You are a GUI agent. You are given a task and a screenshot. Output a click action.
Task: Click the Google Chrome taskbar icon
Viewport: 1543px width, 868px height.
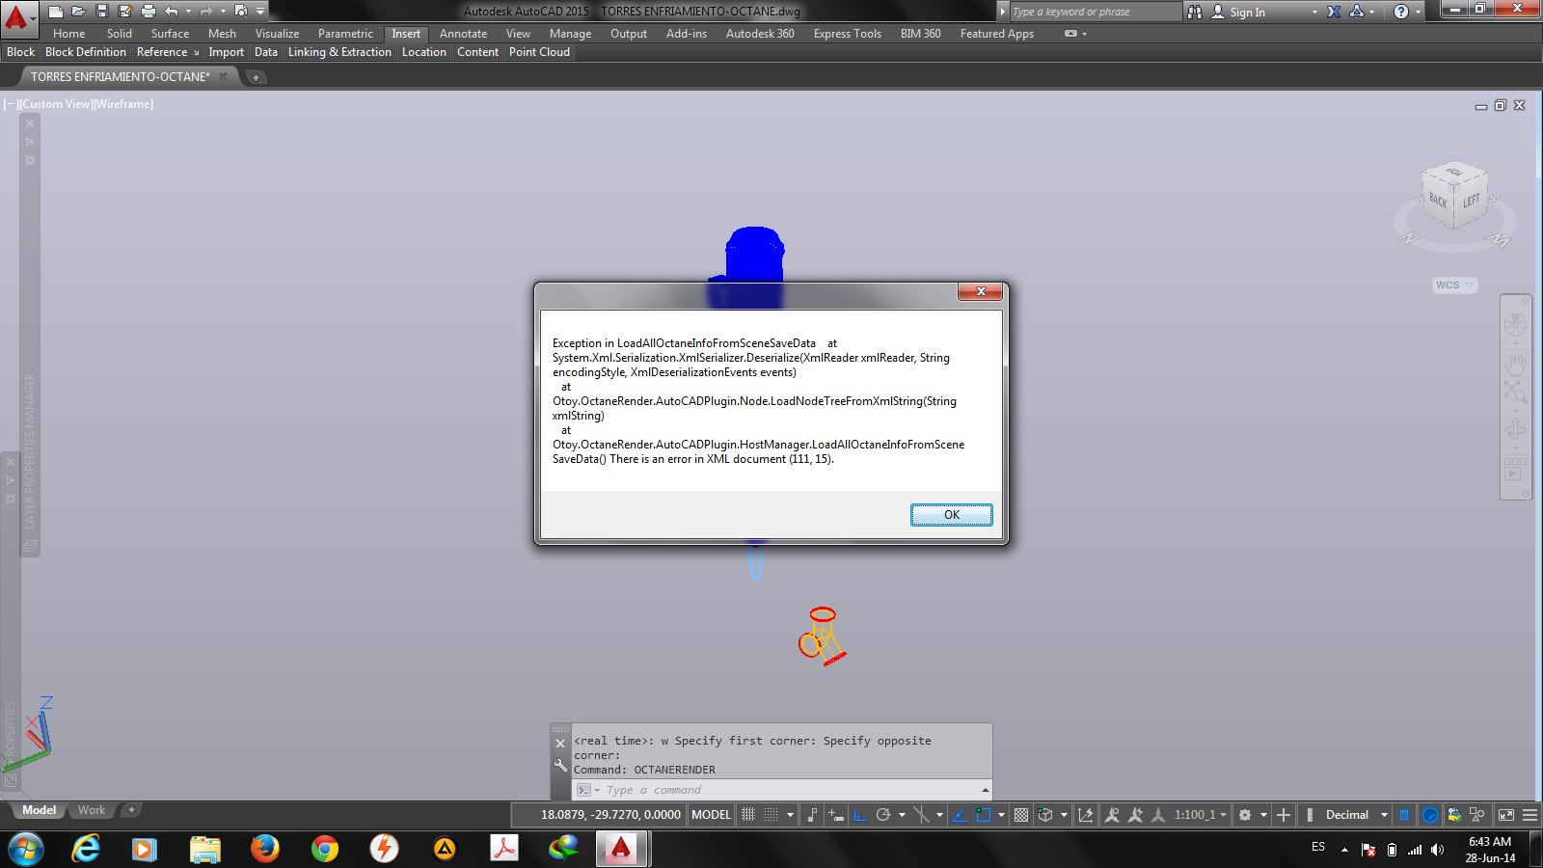click(325, 849)
